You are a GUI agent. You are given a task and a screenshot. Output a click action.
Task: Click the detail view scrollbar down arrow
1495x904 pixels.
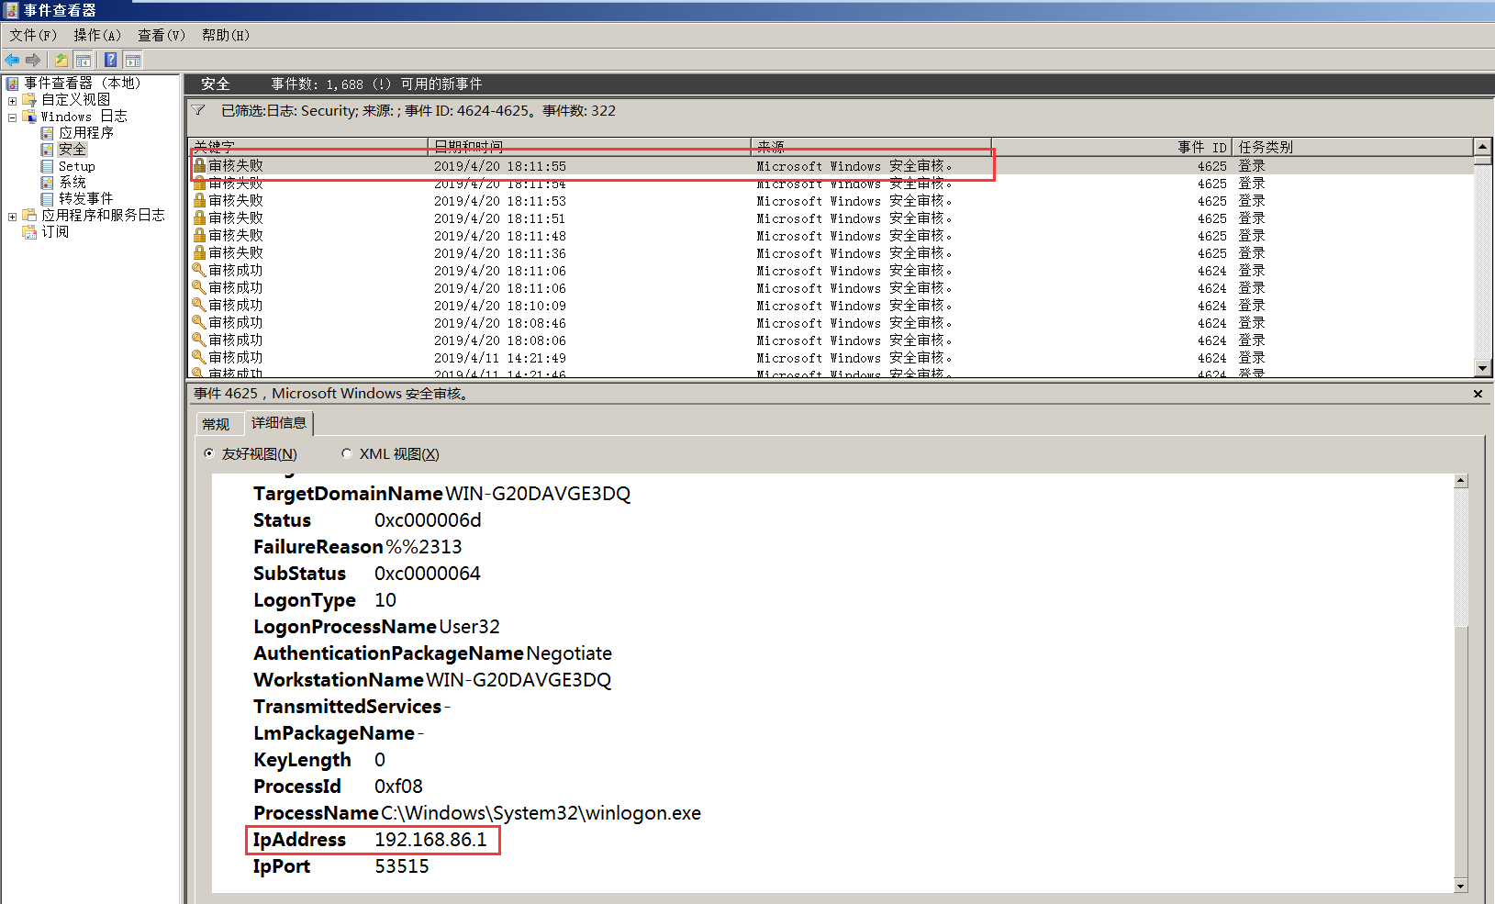[1461, 886]
